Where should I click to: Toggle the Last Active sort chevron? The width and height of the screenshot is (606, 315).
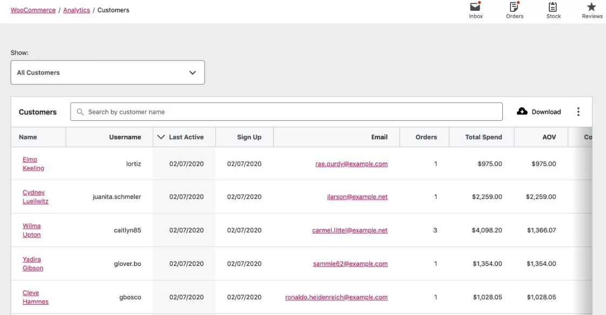coord(160,136)
